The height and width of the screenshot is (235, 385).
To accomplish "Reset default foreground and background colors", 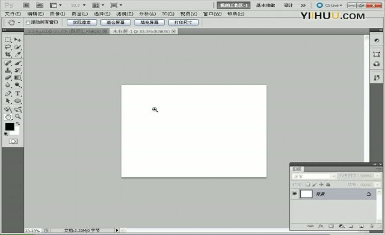I will pyautogui.click(x=6, y=134).
